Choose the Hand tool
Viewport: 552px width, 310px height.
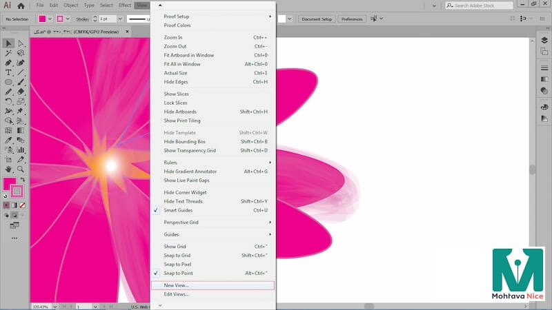tap(9, 169)
